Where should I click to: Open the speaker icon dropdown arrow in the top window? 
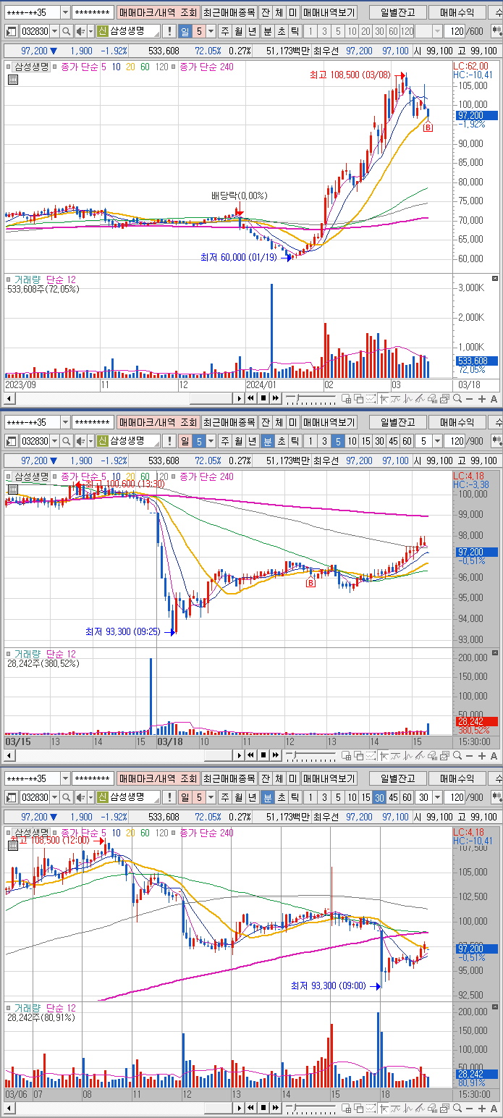pyautogui.click(x=90, y=31)
